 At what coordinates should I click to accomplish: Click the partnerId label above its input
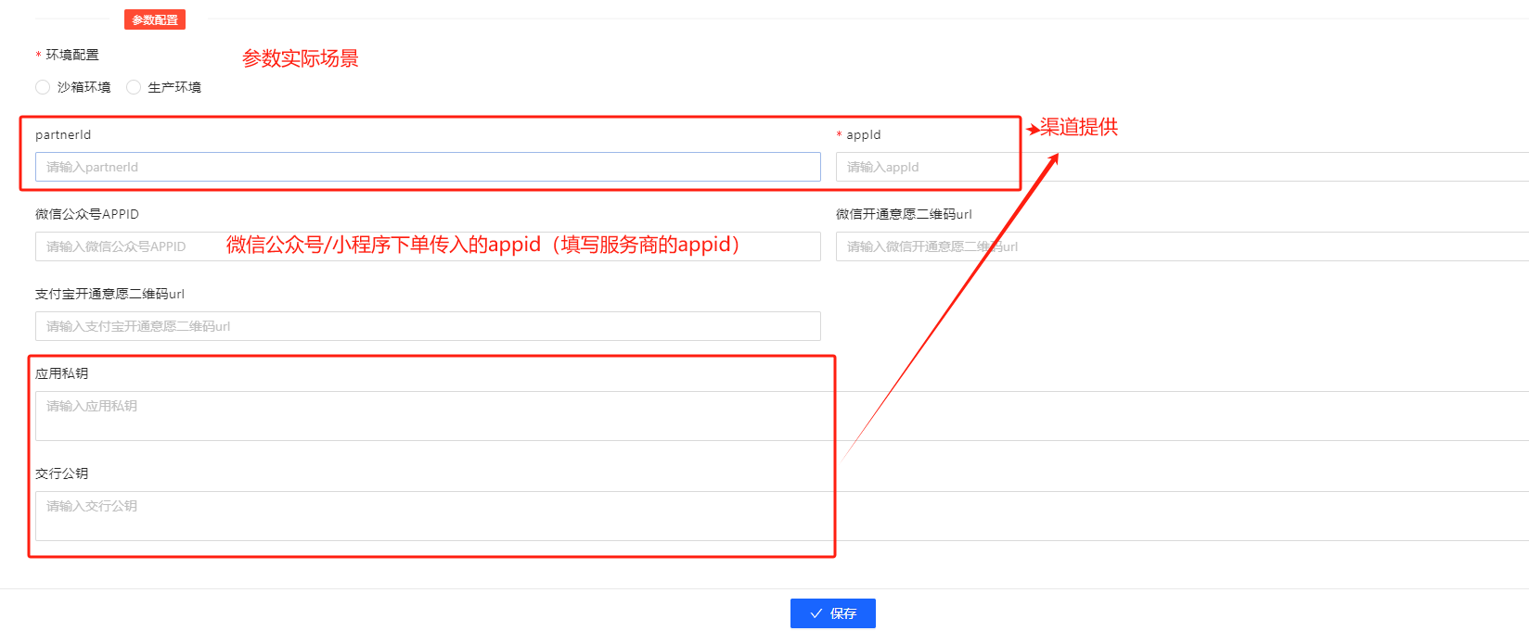63,134
